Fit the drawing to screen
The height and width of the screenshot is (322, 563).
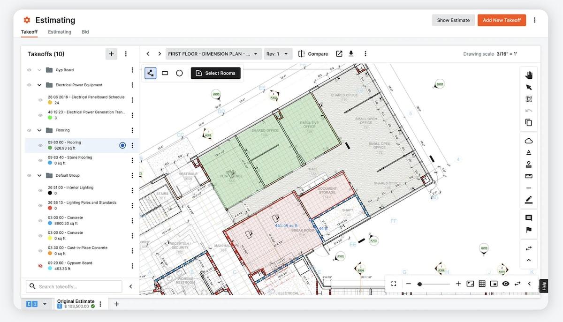[x=394, y=284]
